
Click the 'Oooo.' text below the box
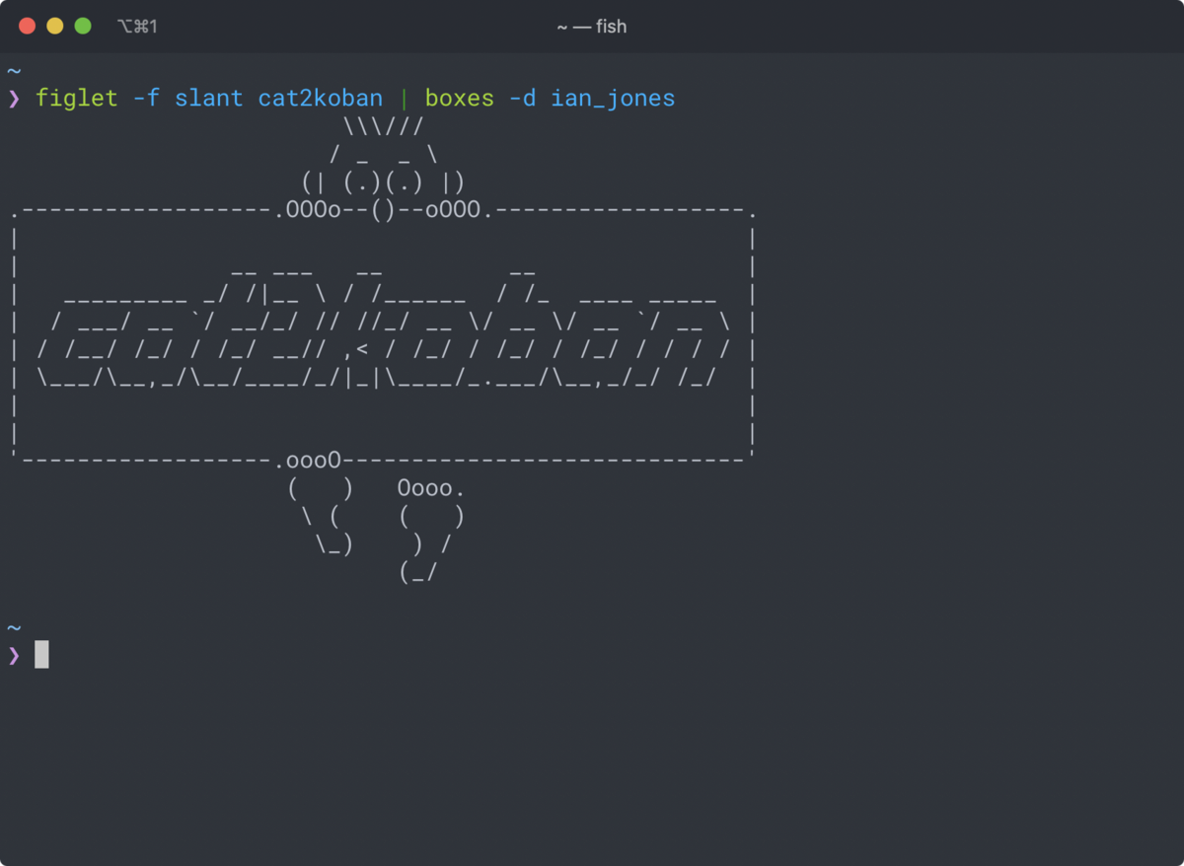click(x=431, y=488)
